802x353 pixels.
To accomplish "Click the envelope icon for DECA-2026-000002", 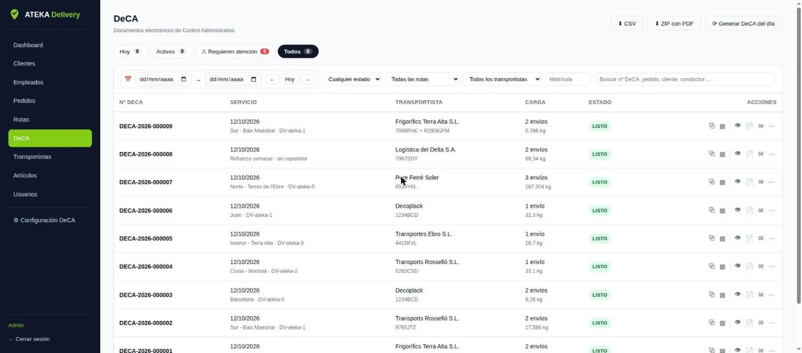I will pyautogui.click(x=761, y=323).
